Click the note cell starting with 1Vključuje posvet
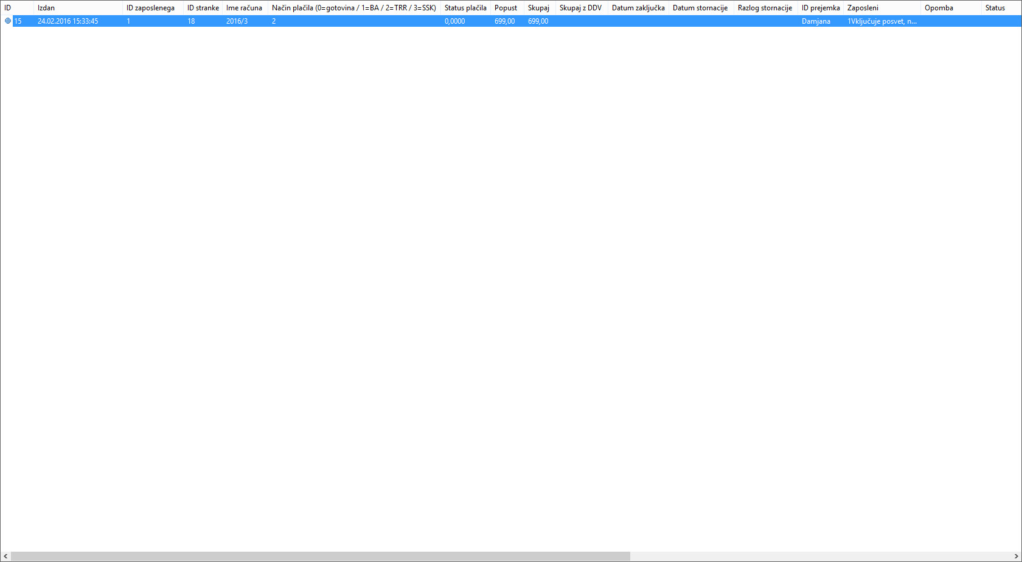This screenshot has width=1022, height=562. 881,21
